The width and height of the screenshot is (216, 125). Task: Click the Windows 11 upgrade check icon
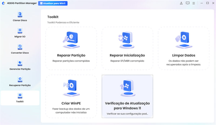(x=127, y=88)
